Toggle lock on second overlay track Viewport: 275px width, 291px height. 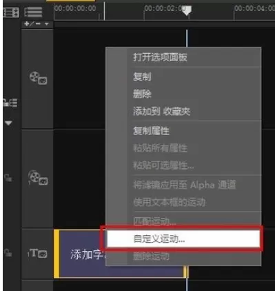point(8,178)
